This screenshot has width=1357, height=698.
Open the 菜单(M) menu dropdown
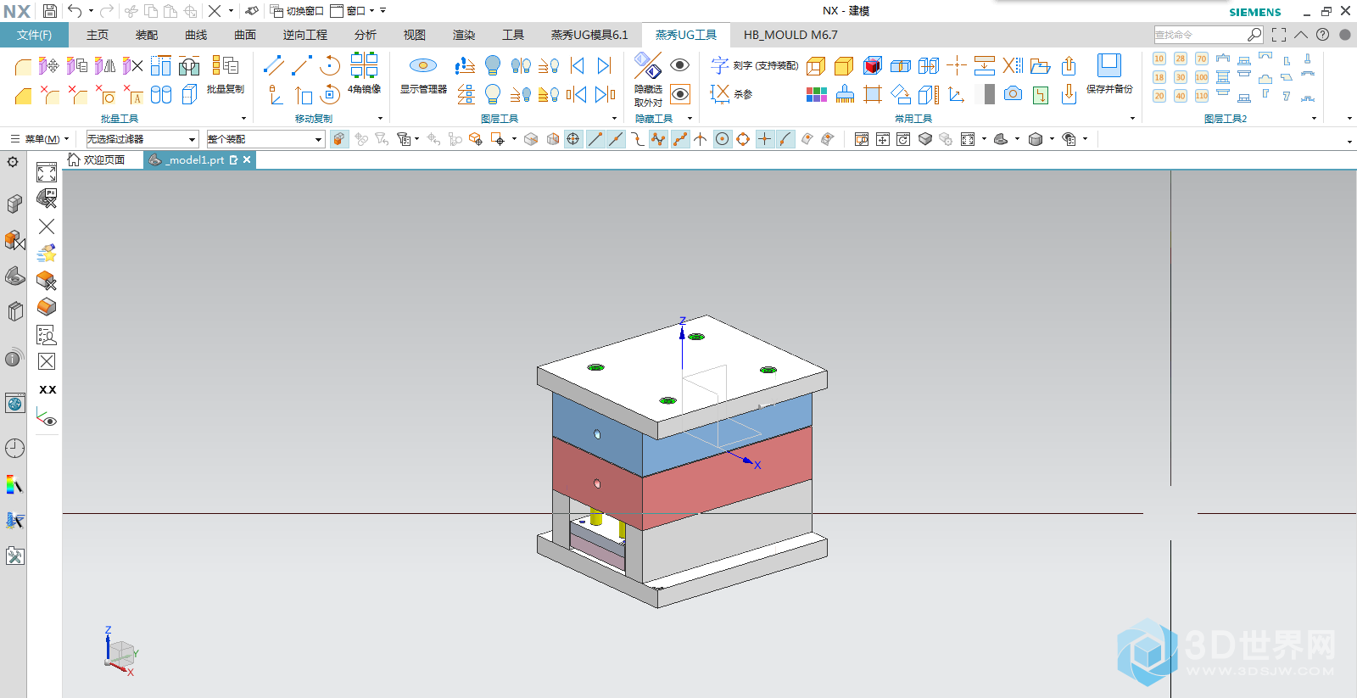(x=39, y=139)
